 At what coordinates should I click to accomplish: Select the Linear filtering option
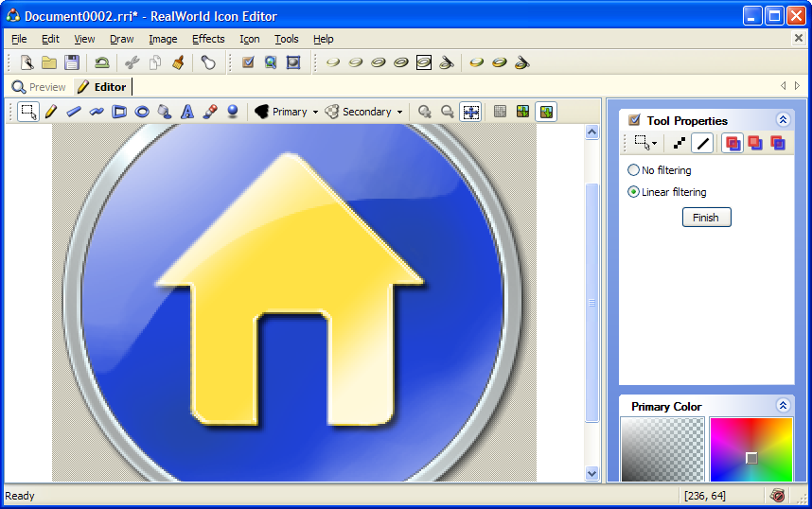tap(634, 192)
